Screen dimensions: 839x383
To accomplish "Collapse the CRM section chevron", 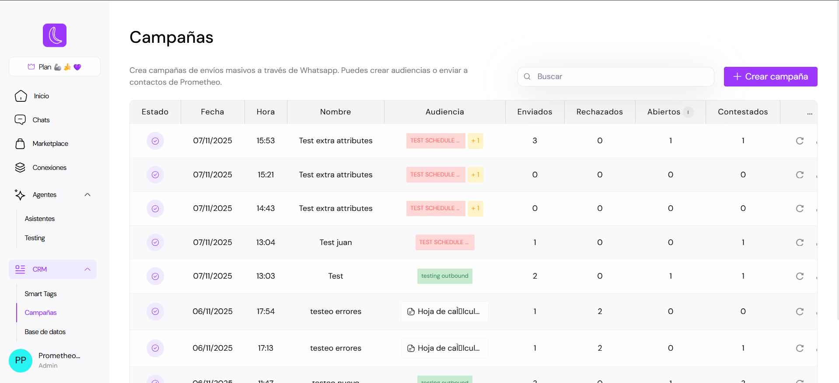I will (x=87, y=269).
